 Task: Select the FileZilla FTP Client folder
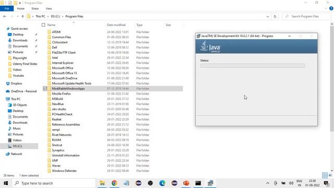click(x=64, y=52)
